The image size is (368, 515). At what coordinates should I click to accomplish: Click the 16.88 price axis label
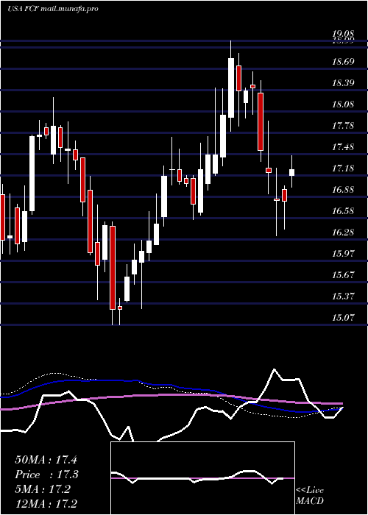(343, 190)
